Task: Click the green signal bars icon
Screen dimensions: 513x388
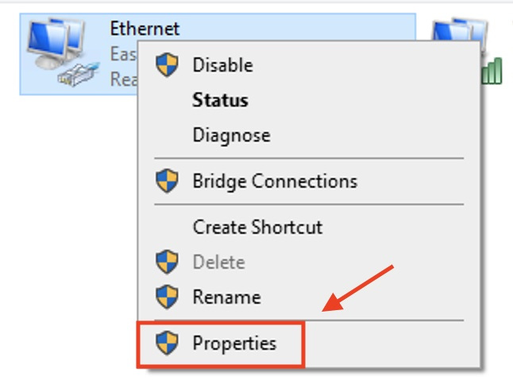Action: [x=492, y=71]
